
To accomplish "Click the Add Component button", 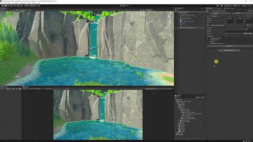I will coord(229,50).
